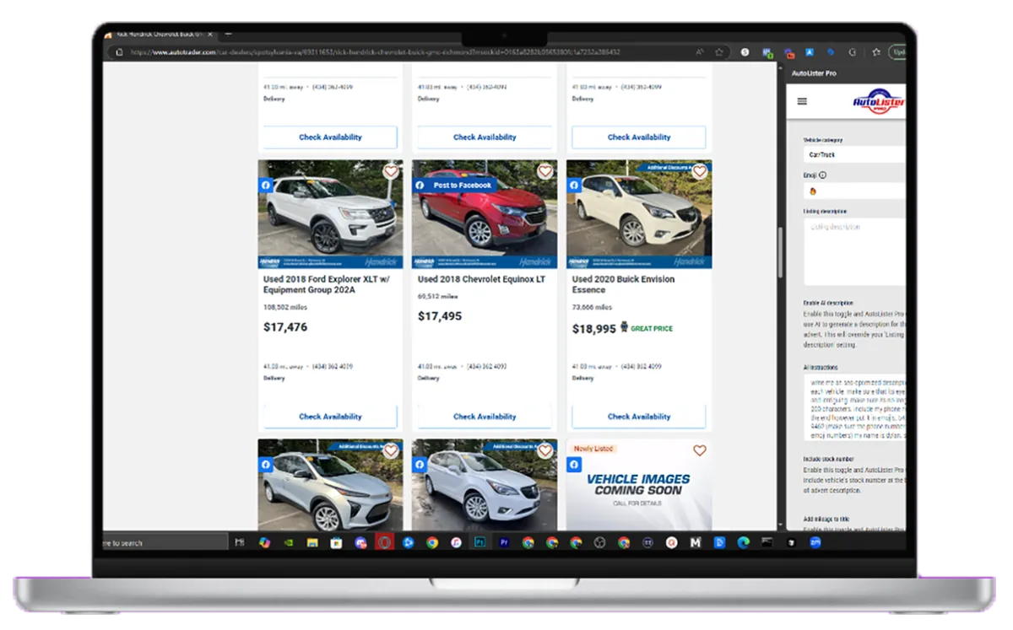Click the blue square A extension icon
Image resolution: width=1013 pixels, height=630 pixels.
tap(809, 52)
